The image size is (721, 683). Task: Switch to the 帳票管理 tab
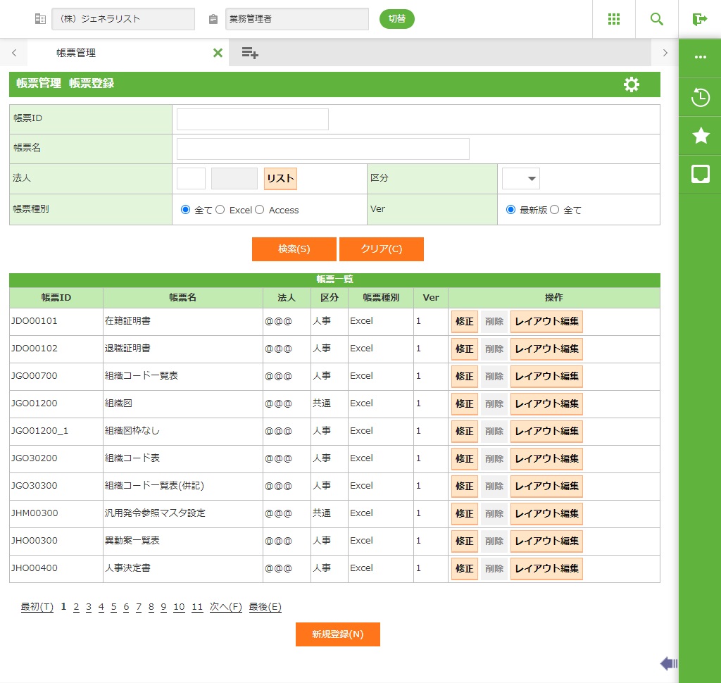(76, 53)
